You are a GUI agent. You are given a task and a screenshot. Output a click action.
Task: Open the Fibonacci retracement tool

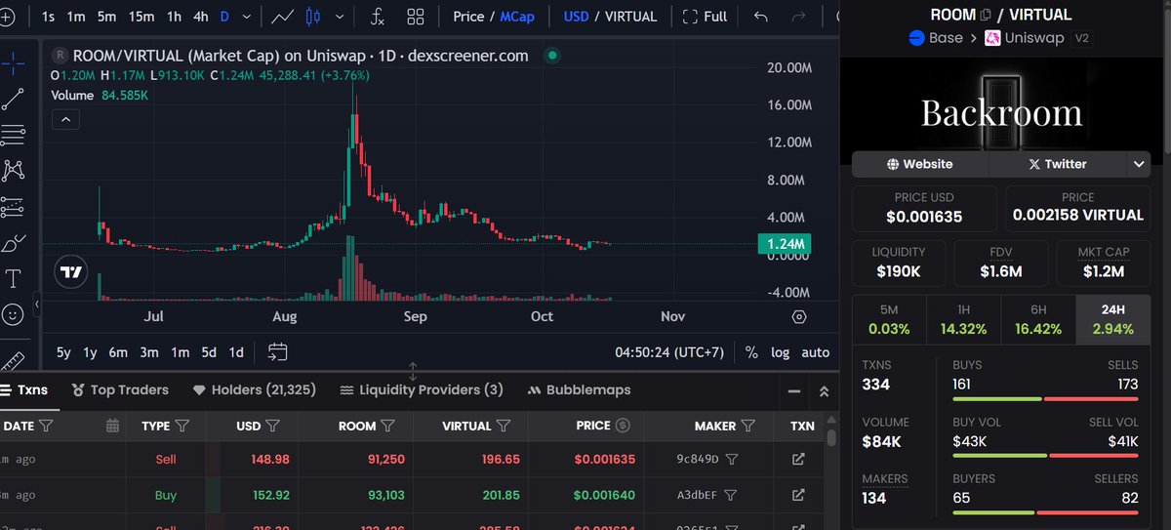click(13, 134)
